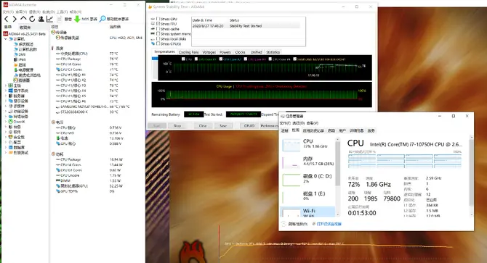This screenshot has height=263, width=487.
Task: Click the driver update magnifier icon
Action: [x=102, y=19]
